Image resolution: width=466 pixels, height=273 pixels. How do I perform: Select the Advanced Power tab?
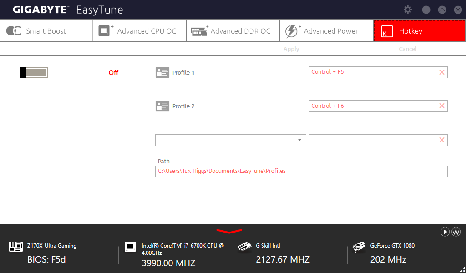[x=326, y=31]
